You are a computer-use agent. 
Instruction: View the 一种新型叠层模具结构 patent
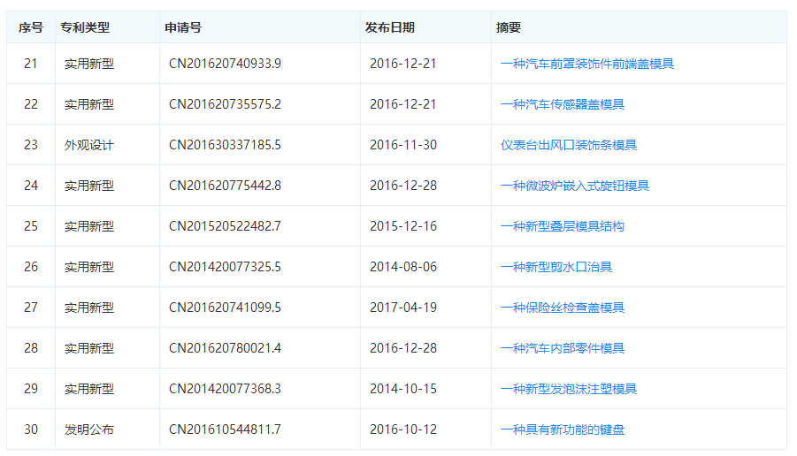click(563, 226)
